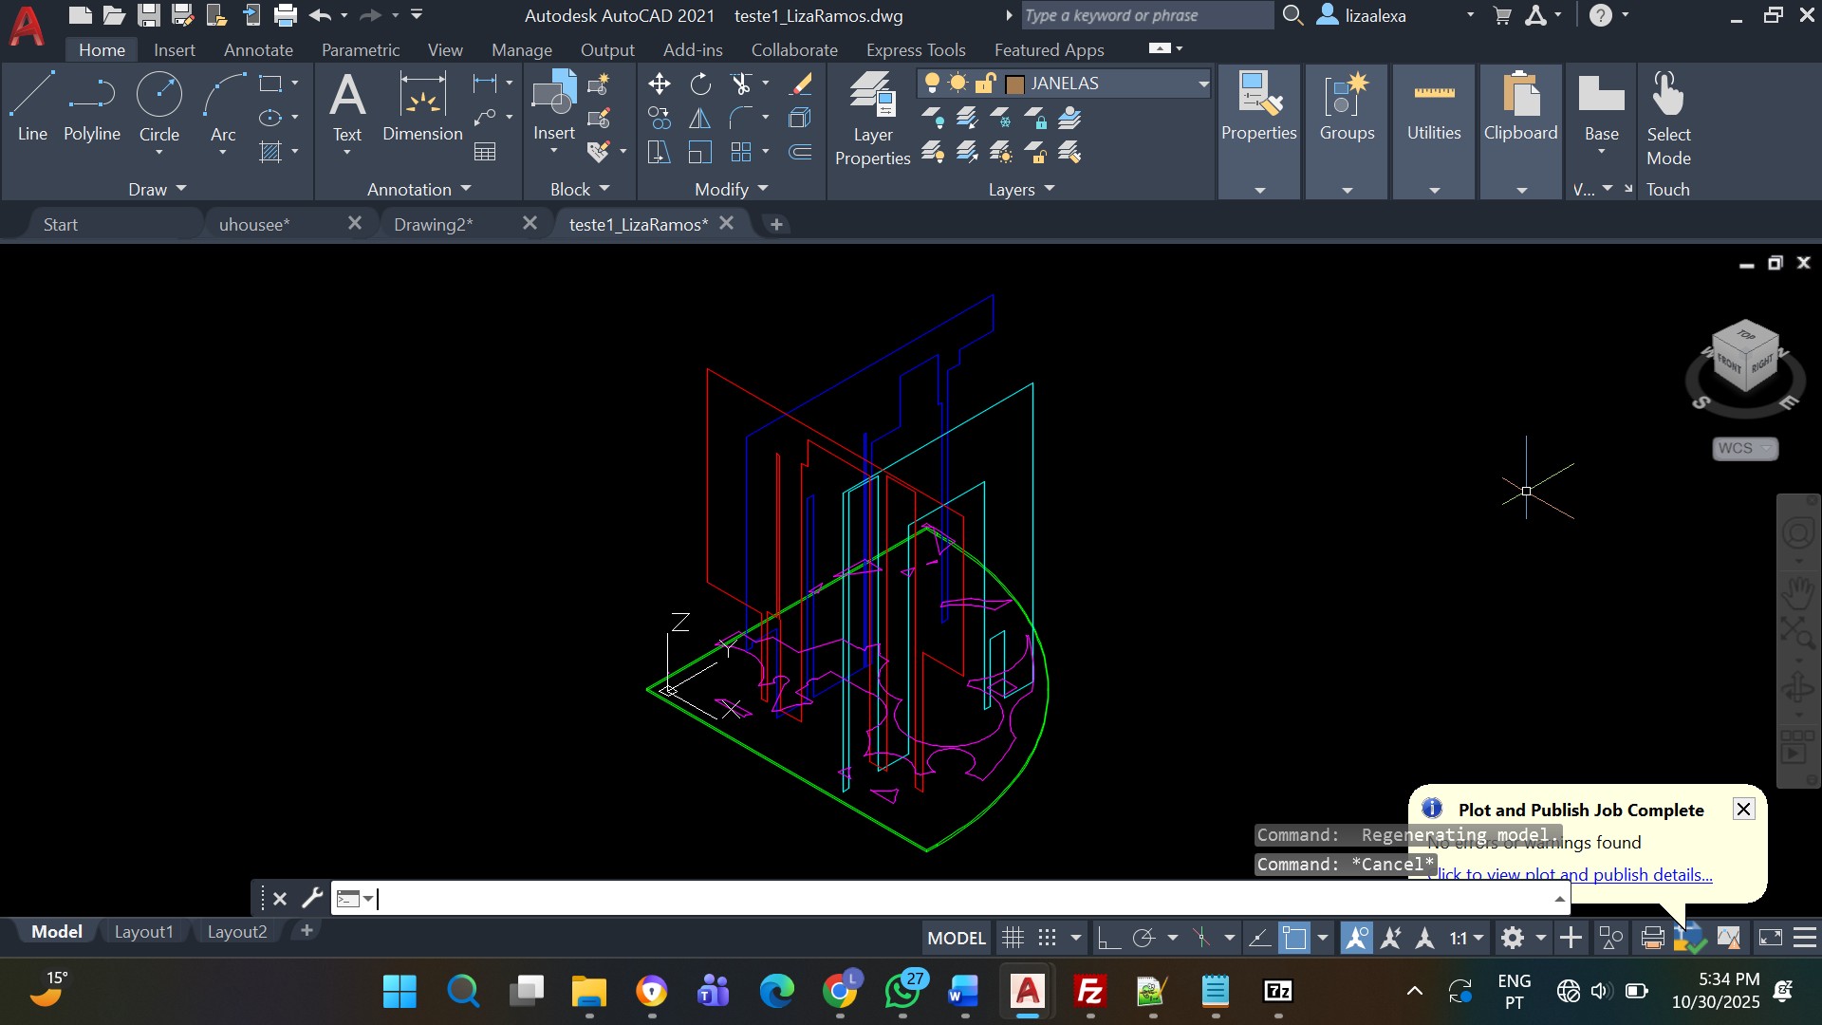Image resolution: width=1822 pixels, height=1025 pixels.
Task: Toggle drawing grid display in status bar
Action: coord(1013,939)
